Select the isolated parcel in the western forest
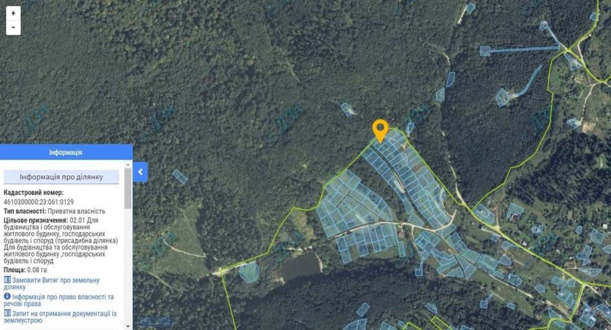Viewport: 611px width, 330px height. pos(180,176)
